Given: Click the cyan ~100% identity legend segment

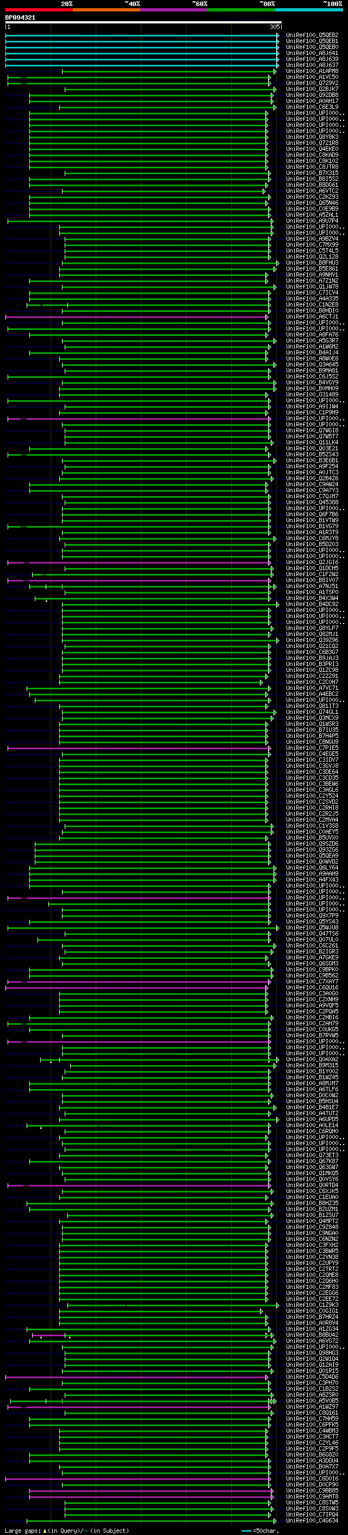Looking at the screenshot, I should click(309, 10).
